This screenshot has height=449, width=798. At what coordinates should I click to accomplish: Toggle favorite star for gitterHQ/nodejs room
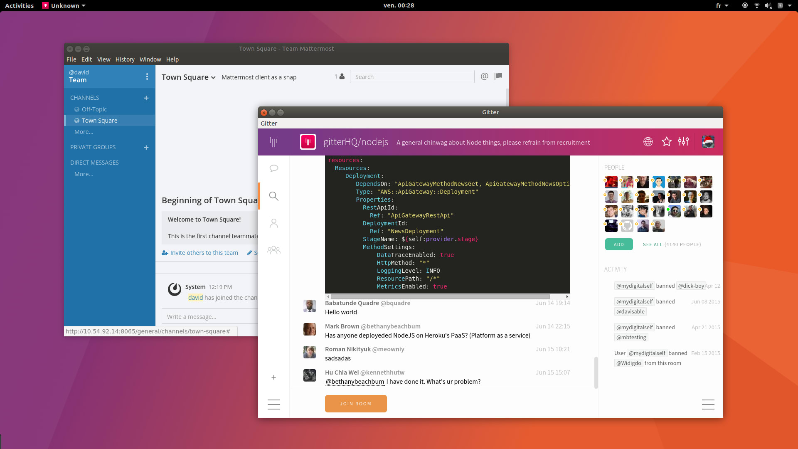[667, 142]
